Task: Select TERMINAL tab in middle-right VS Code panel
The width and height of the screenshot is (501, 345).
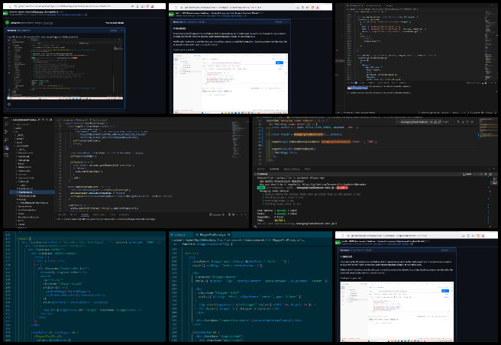Action: (x=274, y=169)
